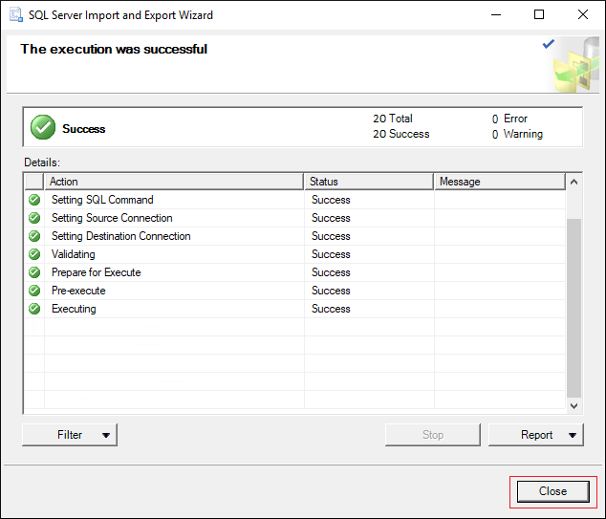This screenshot has height=519, width=606.
Task: Select the 'Setting SQL Command' row text
Action: pos(102,200)
